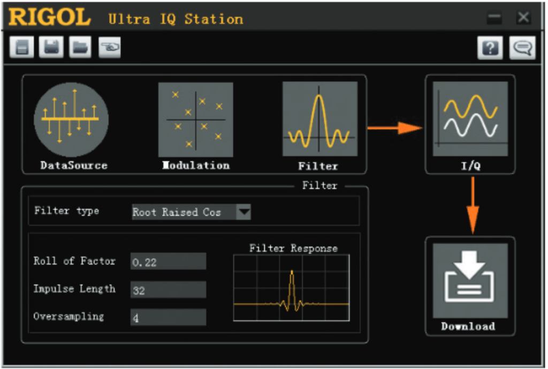Click the Download icon

(470, 281)
